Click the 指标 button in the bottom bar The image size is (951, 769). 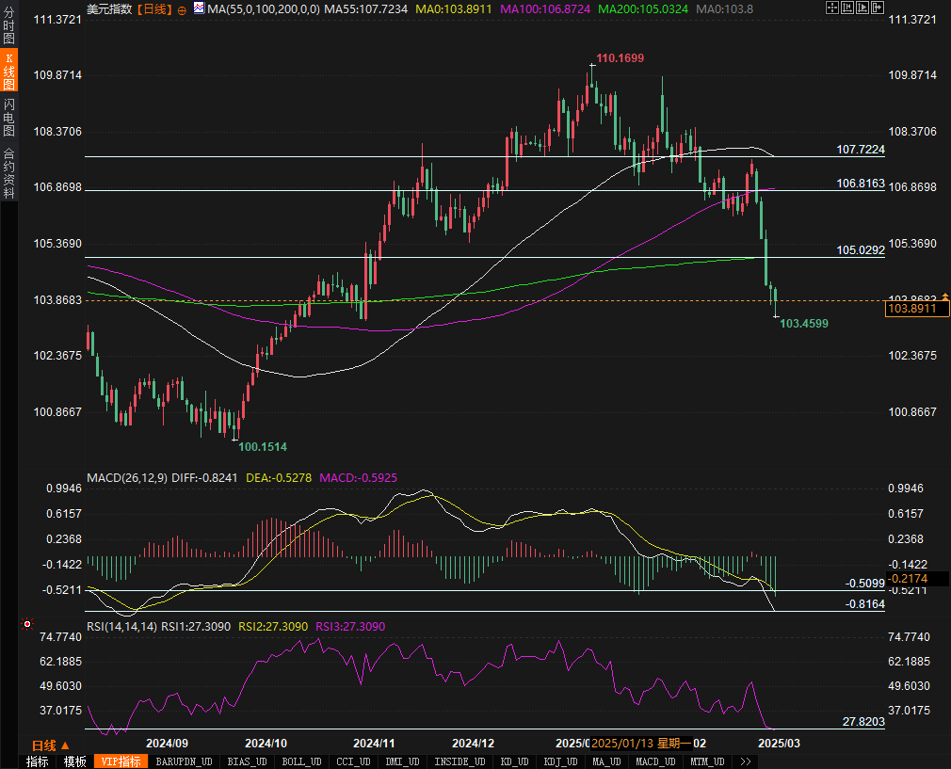[38, 761]
